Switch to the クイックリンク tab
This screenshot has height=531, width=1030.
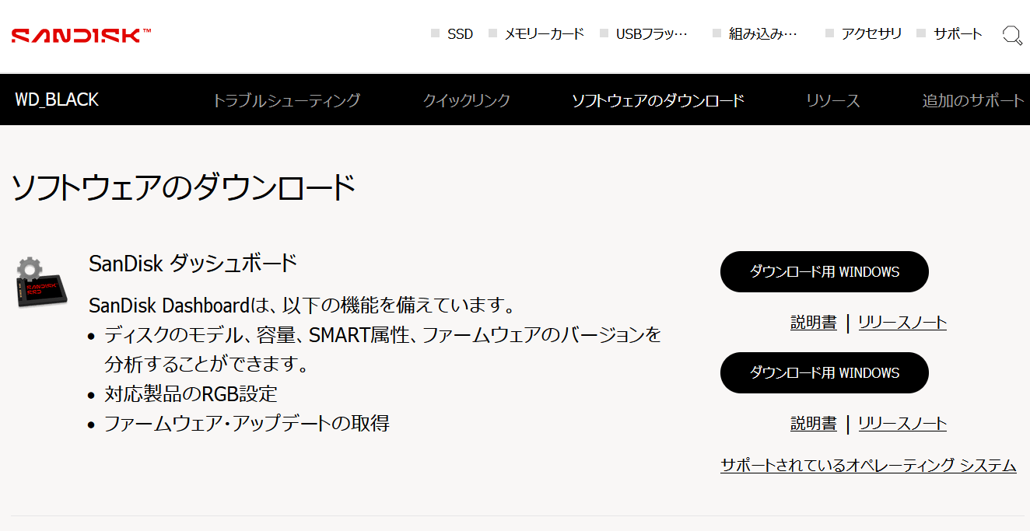pyautogui.click(x=467, y=100)
